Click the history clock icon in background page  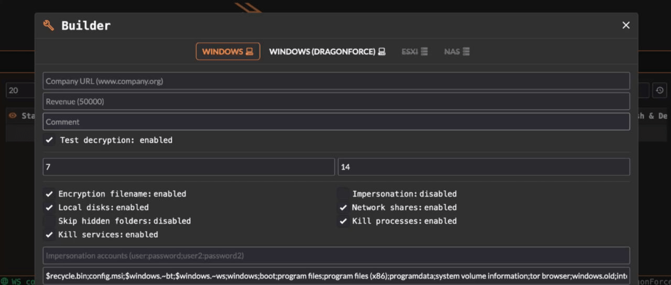click(659, 90)
